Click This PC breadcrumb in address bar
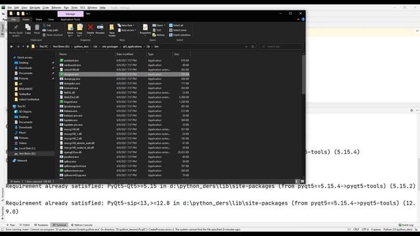This screenshot has width=420, height=236. tap(43, 47)
